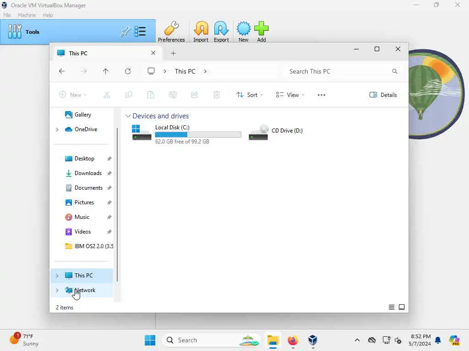Click the Rename icon

173,95
